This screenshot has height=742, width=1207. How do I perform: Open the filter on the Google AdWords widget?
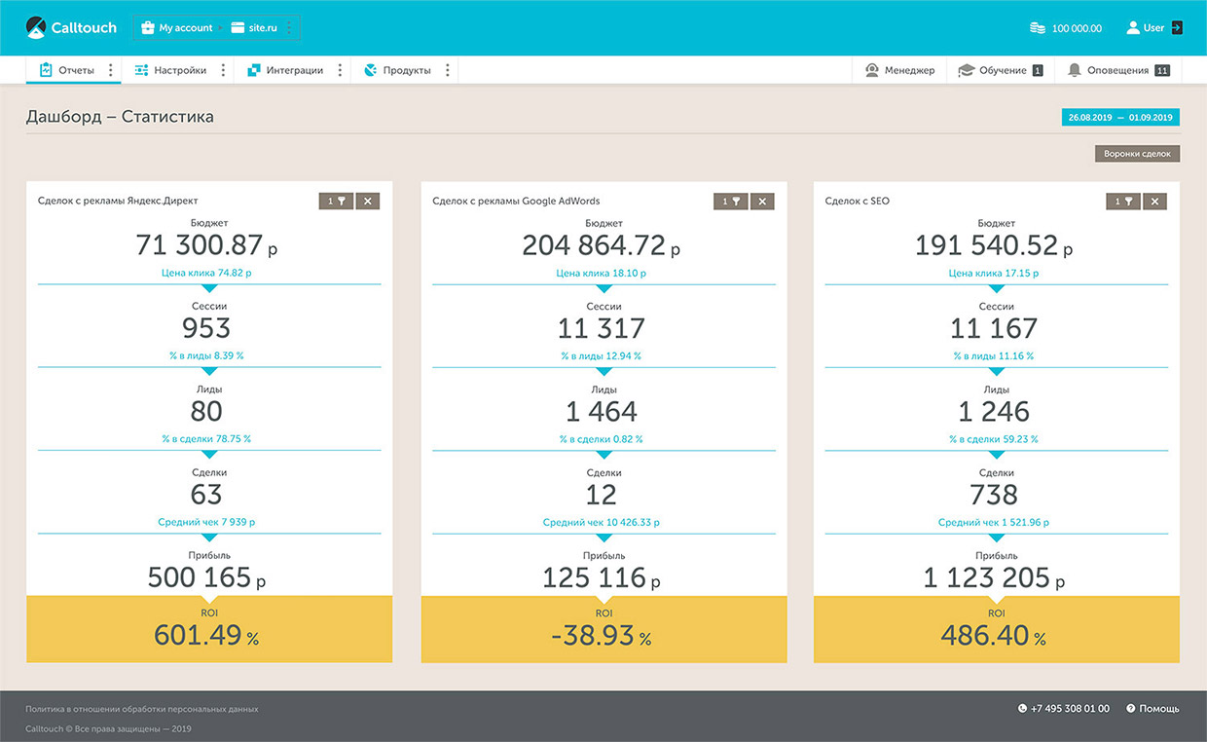(730, 201)
